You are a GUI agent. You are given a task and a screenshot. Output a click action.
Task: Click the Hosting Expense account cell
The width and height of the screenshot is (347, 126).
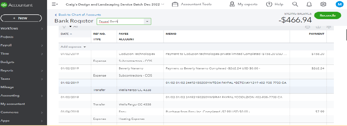coord(131,119)
